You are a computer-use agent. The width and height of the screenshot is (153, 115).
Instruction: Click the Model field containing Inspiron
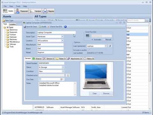pos(50,52)
